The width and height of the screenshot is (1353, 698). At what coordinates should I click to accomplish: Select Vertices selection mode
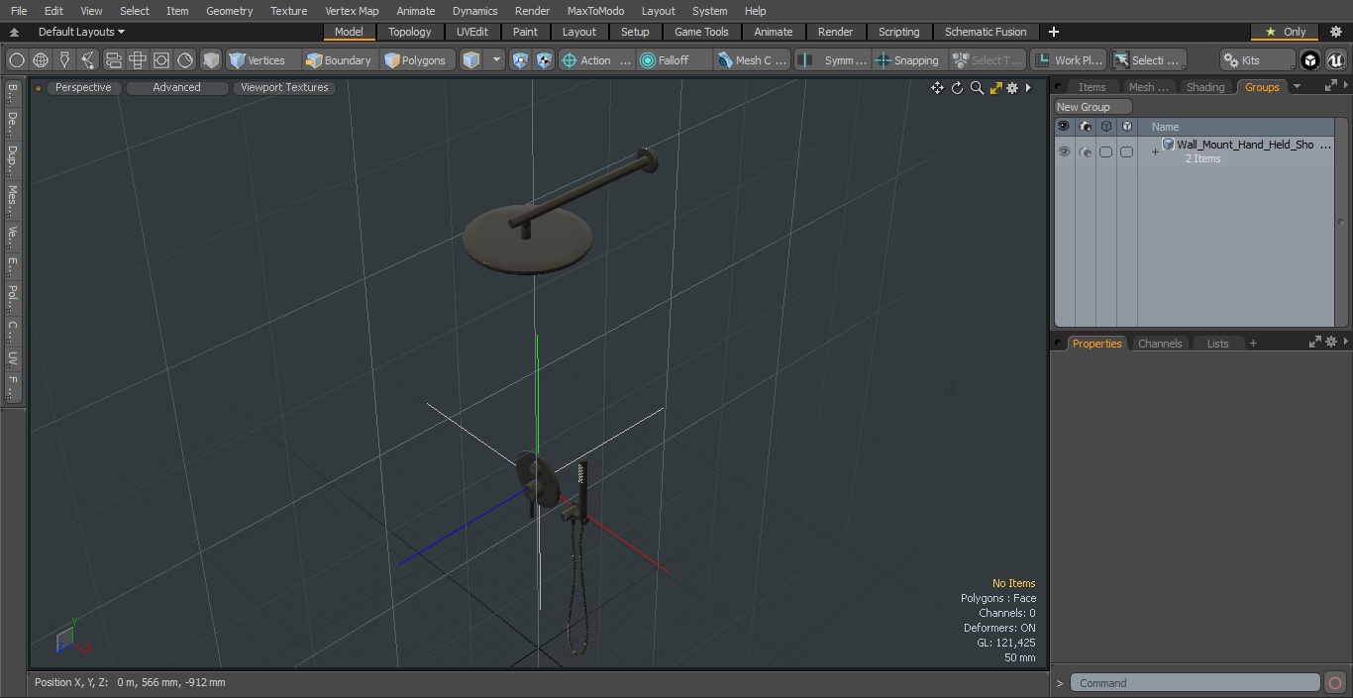(x=262, y=60)
